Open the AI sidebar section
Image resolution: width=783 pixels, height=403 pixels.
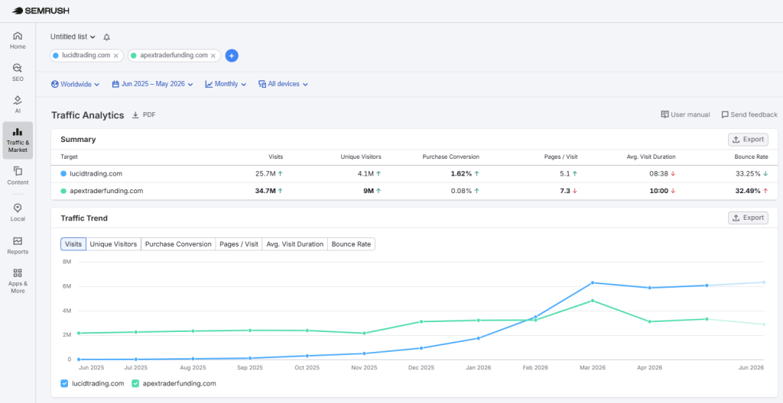(x=18, y=105)
